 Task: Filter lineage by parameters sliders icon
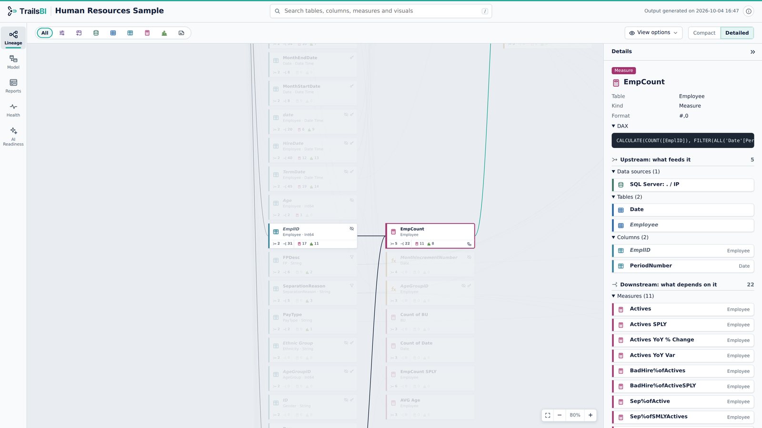pos(62,33)
